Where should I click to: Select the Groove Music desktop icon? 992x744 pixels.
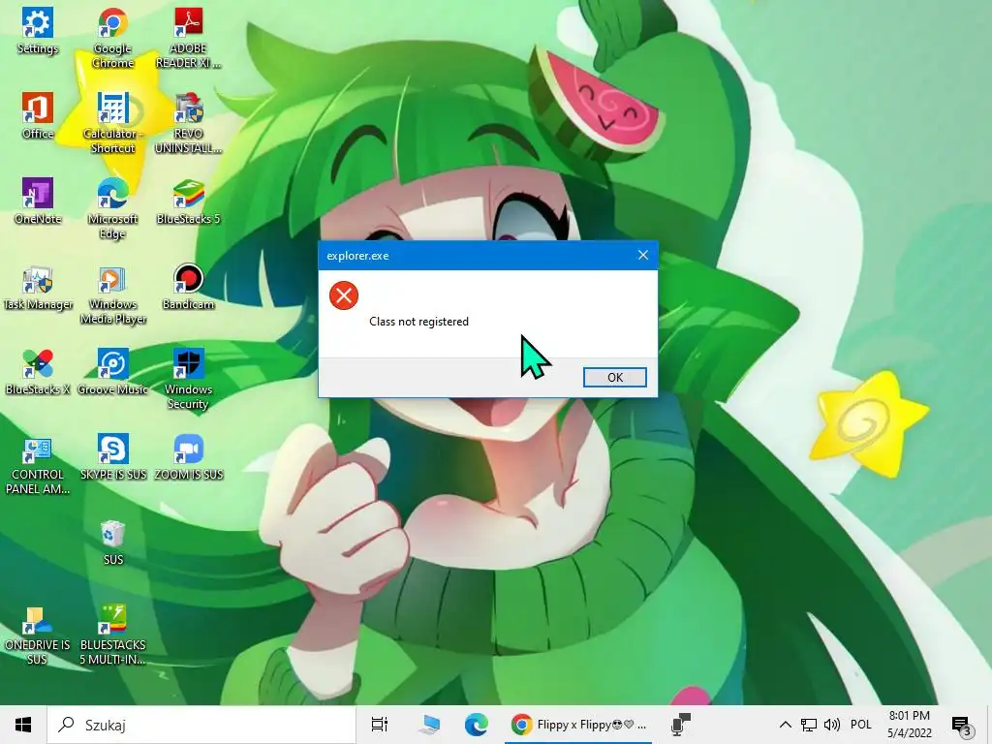point(112,372)
